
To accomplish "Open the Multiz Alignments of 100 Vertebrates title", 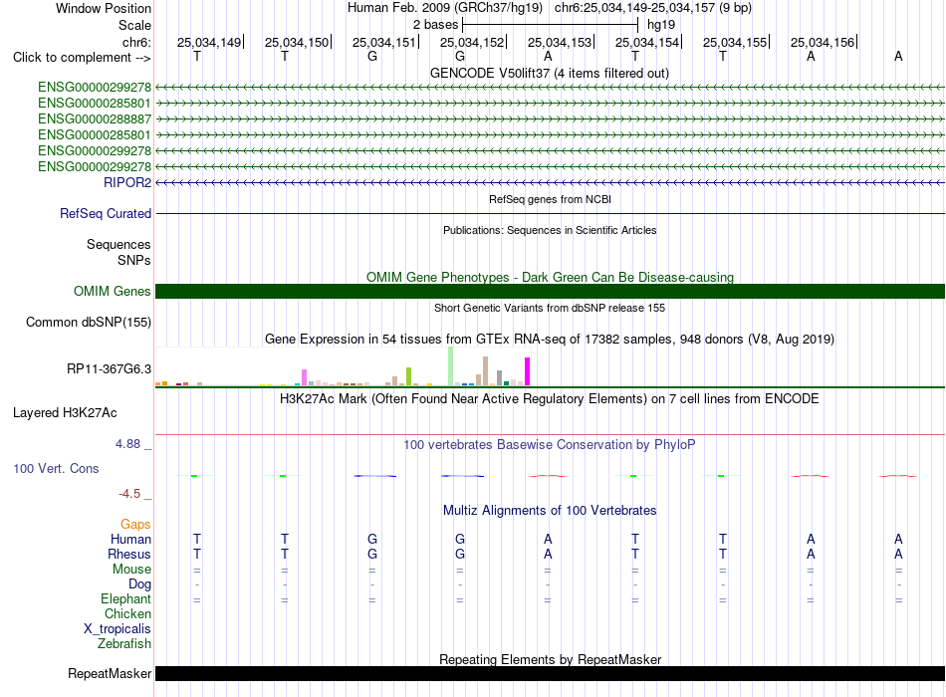I will pos(550,511).
